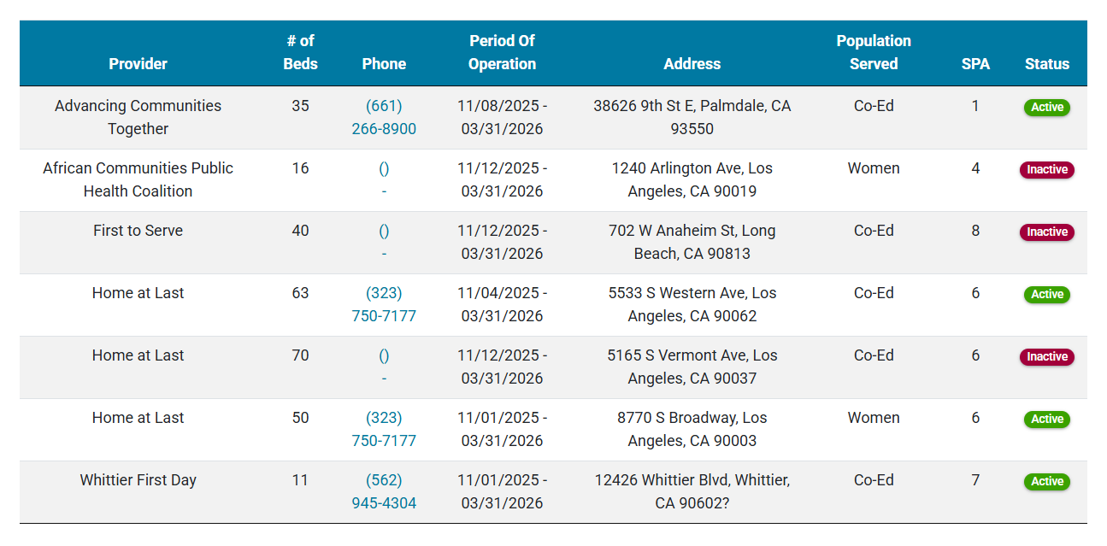Select the Population Served column header
1107x546 pixels.
pyautogui.click(x=873, y=52)
